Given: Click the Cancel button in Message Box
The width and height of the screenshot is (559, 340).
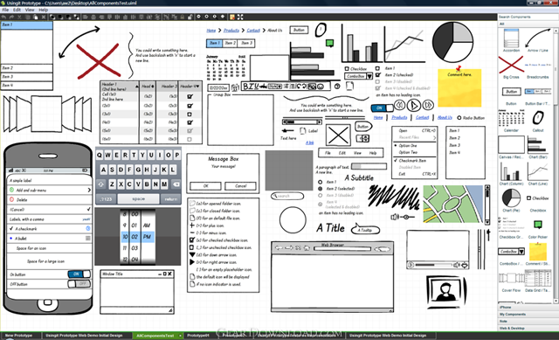Looking at the screenshot, I should (241, 186).
